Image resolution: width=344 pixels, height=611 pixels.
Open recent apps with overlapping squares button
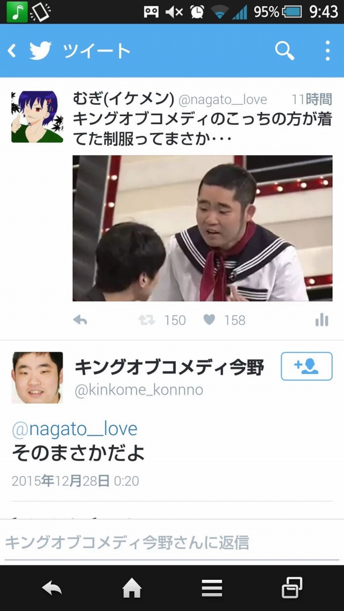292,587
